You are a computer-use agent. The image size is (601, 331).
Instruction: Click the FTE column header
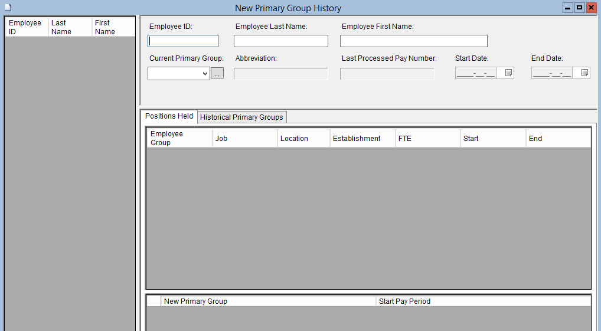(427, 138)
